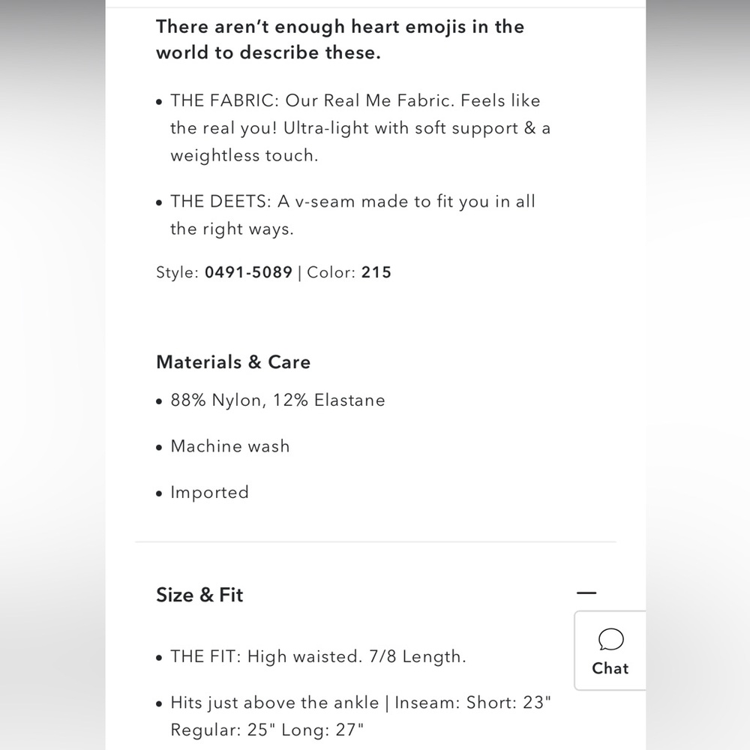Click the world to describe these line
Viewport: 750px width, 750px height.
268,53
